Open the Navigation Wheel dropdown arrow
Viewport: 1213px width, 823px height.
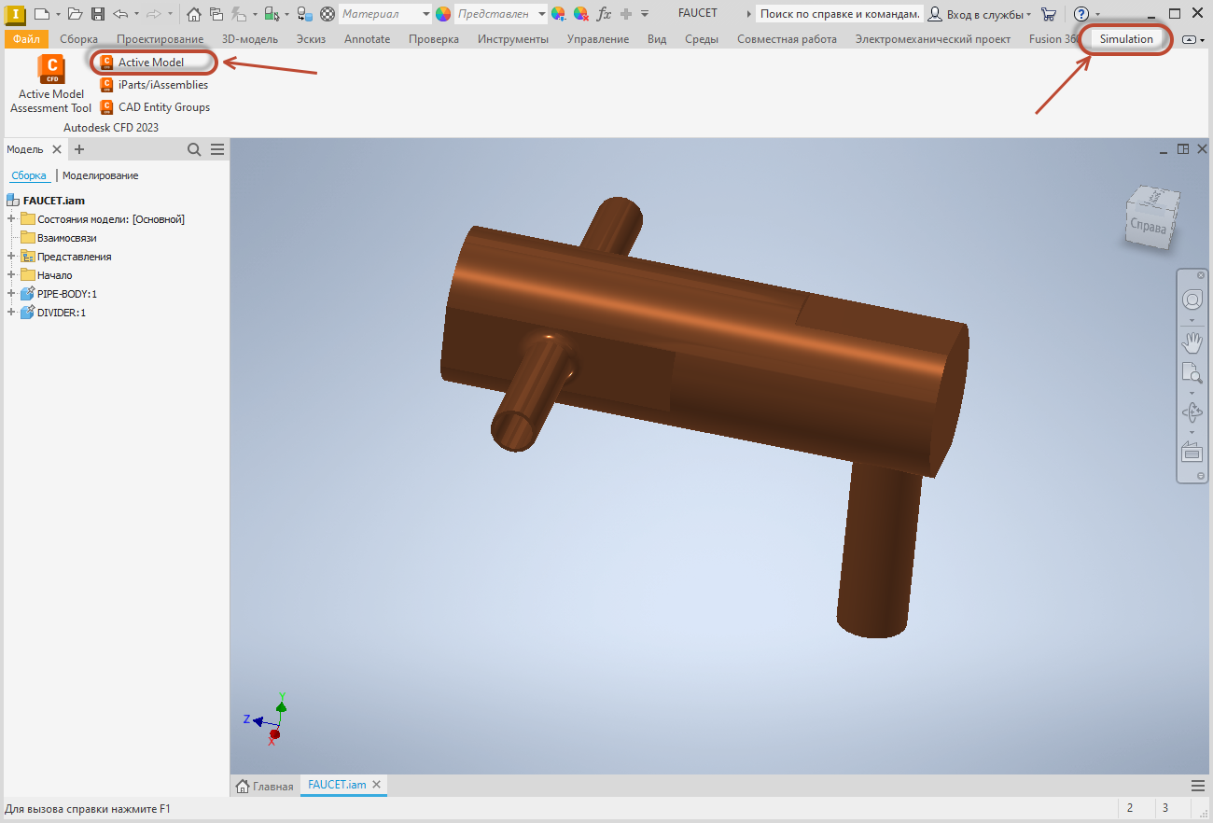click(x=1192, y=320)
